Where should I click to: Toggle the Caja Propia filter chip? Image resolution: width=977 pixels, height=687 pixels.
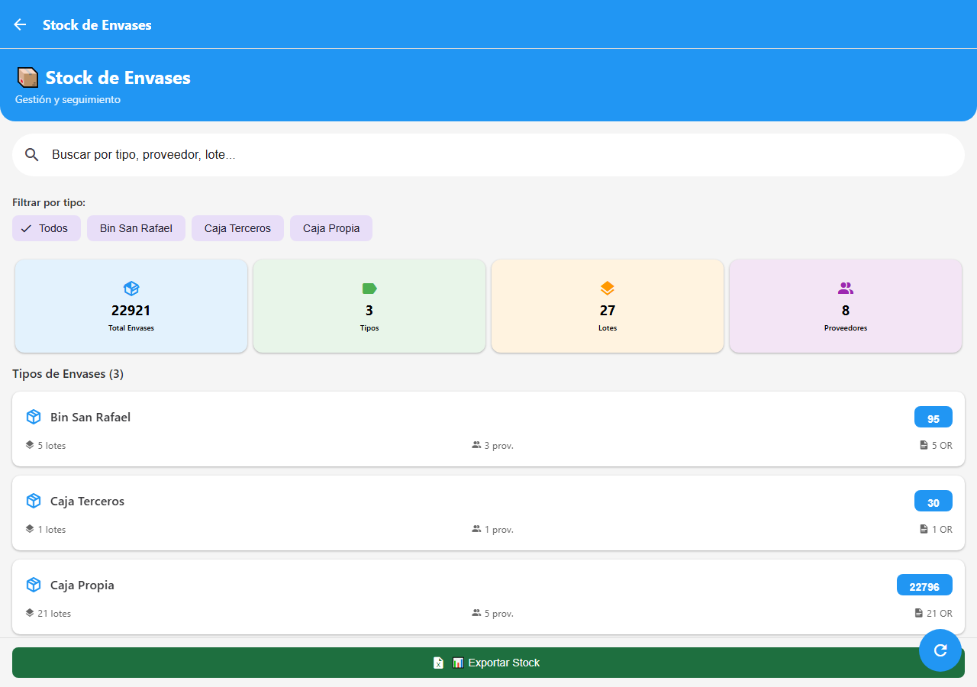pyautogui.click(x=331, y=228)
